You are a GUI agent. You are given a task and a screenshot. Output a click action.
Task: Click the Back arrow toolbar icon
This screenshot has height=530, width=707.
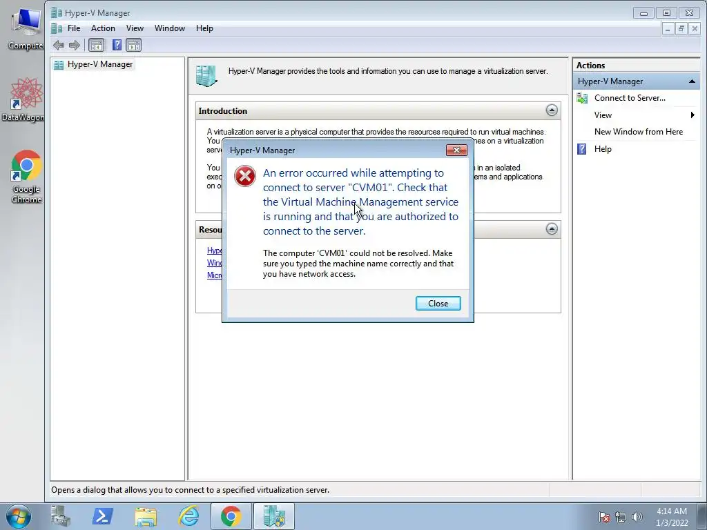[x=59, y=45]
